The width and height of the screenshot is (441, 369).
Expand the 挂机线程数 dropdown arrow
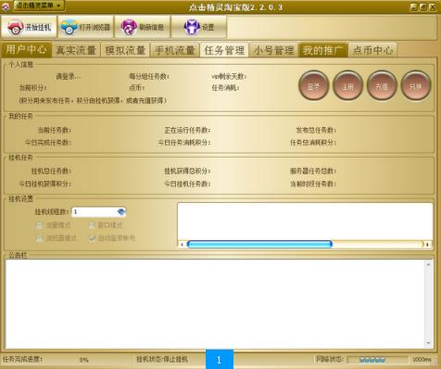(x=121, y=211)
